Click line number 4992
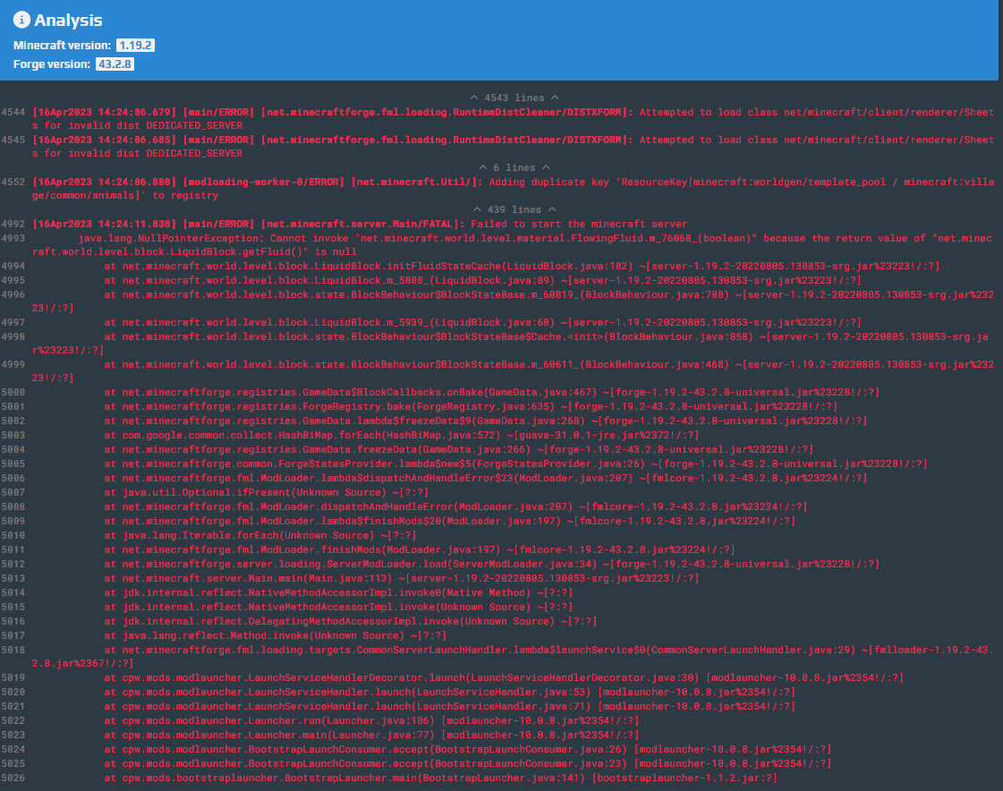The image size is (1003, 791). (13, 225)
